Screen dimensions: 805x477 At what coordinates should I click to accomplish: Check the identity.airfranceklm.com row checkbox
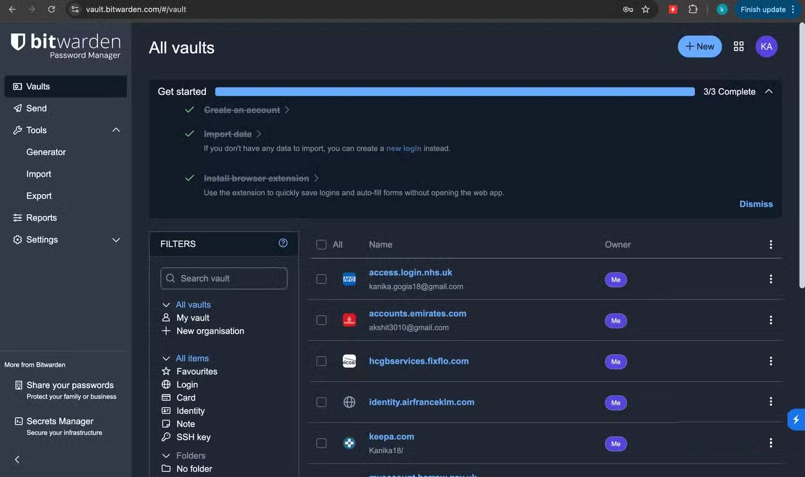(321, 402)
